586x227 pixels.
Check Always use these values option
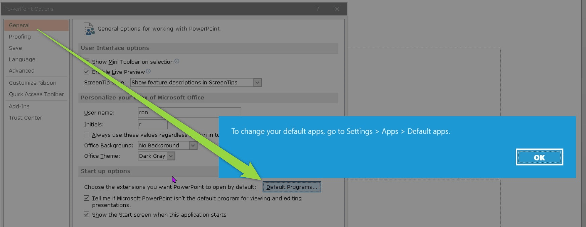pos(86,135)
